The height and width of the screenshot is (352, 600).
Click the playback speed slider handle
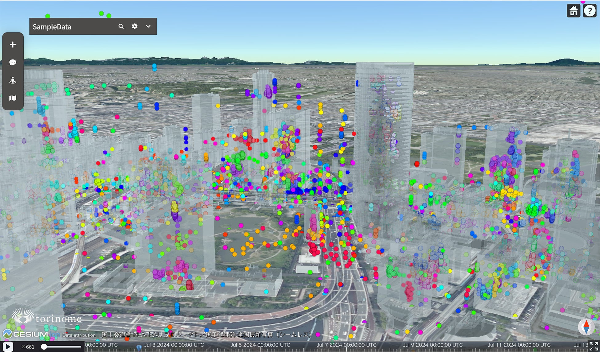coord(44,347)
